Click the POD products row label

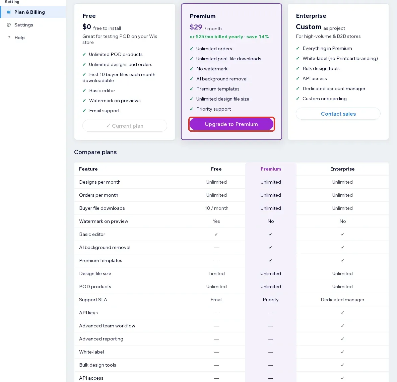click(x=95, y=286)
